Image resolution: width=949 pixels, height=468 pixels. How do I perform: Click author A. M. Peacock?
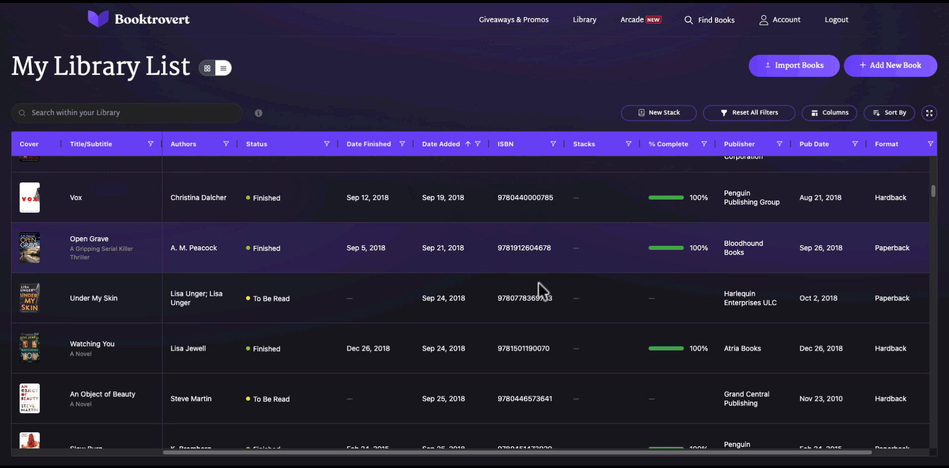[194, 248]
